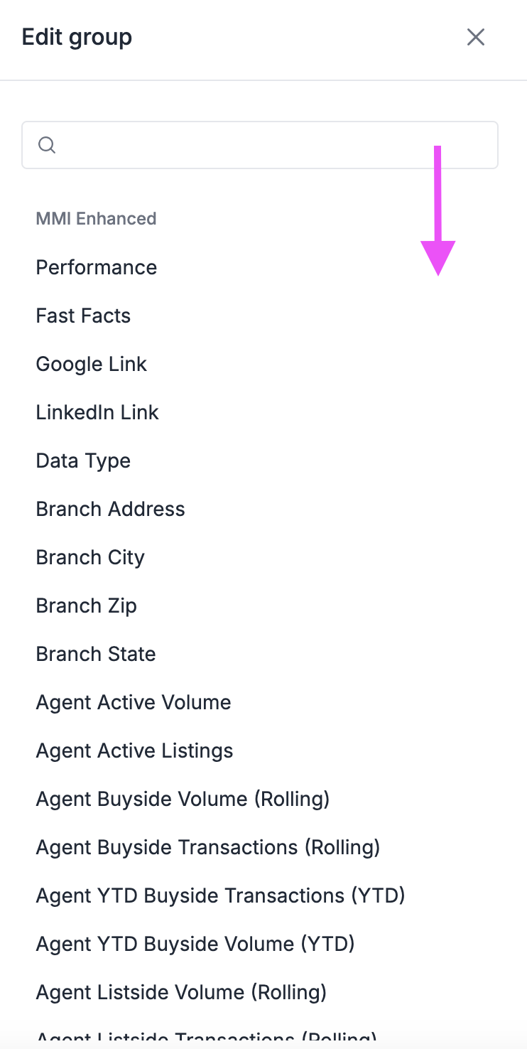Screen dimensions: 527x1049
Task: Choose the Agent Active Volume field
Action: coord(133,702)
